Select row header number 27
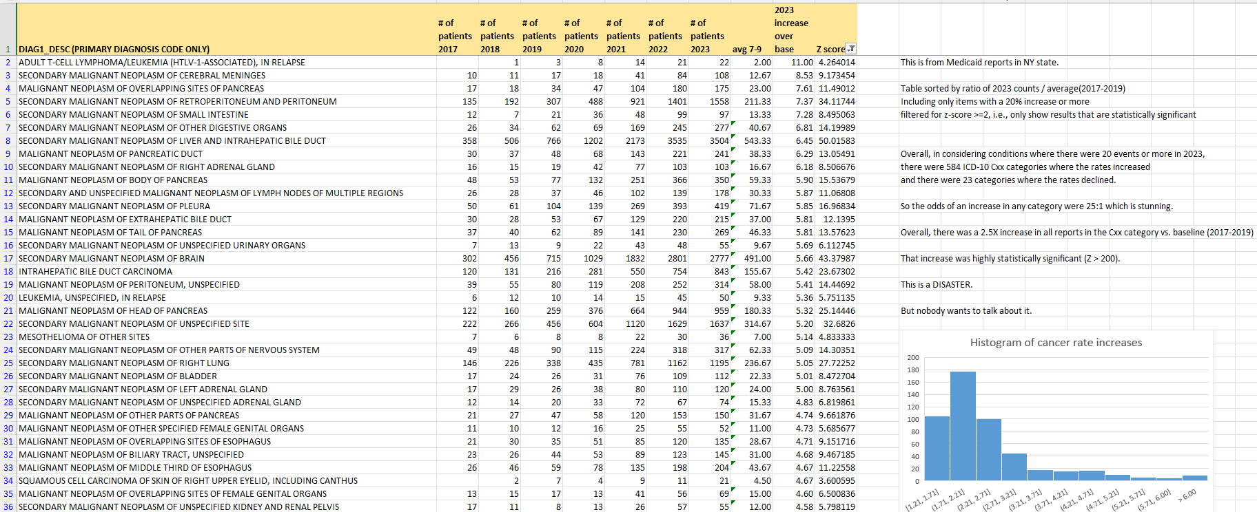Screen dimensions: 1257x512 click(8, 390)
